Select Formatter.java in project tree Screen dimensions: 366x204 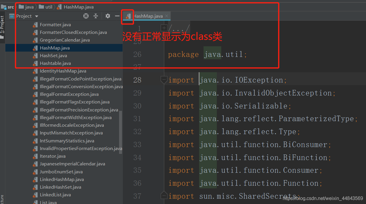tap(55, 25)
